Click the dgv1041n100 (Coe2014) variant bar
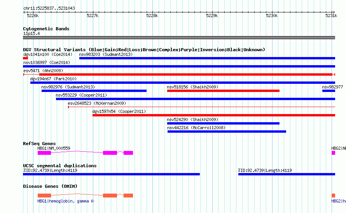Image resolution: width=346 pixels, height=213 pixels. [25, 58]
